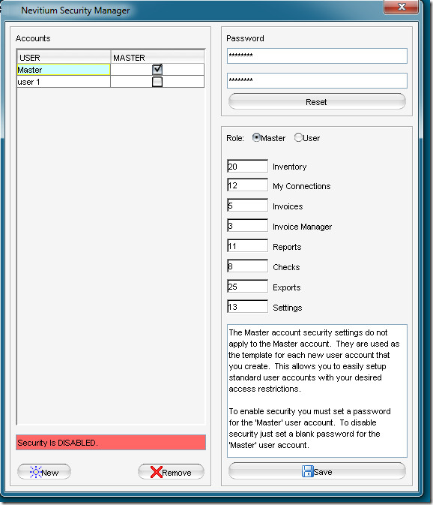Viewport: 433px width, 505px height.
Task: Focus the first password field
Action: [317, 56]
